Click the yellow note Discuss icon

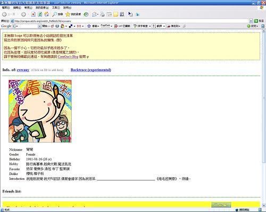tap(115, 14)
